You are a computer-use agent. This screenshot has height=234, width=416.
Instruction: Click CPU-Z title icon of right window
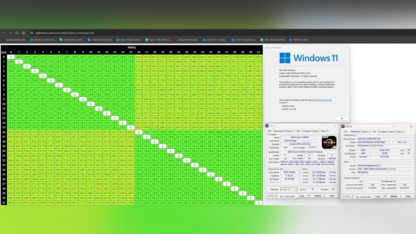pos(343,127)
